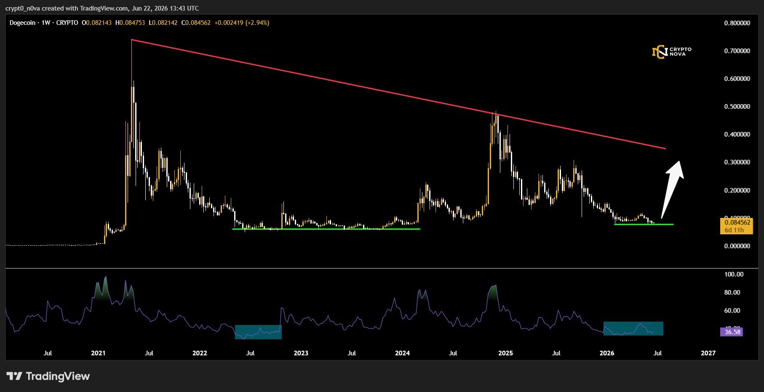Click the 0.400000 price axis label

pos(737,134)
